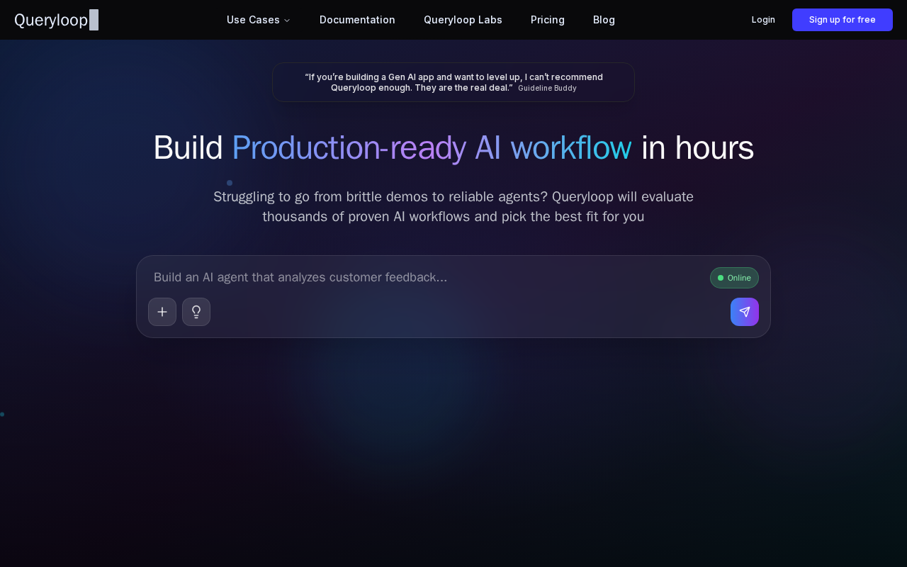907x567 pixels.
Task: Click the Guideline Buddy testimonial banner
Action: click(x=453, y=82)
